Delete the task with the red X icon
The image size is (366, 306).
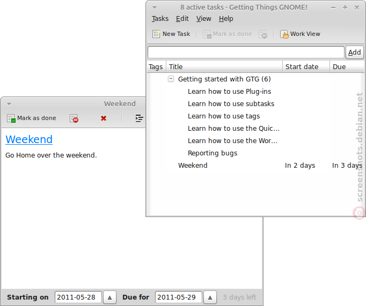point(104,118)
